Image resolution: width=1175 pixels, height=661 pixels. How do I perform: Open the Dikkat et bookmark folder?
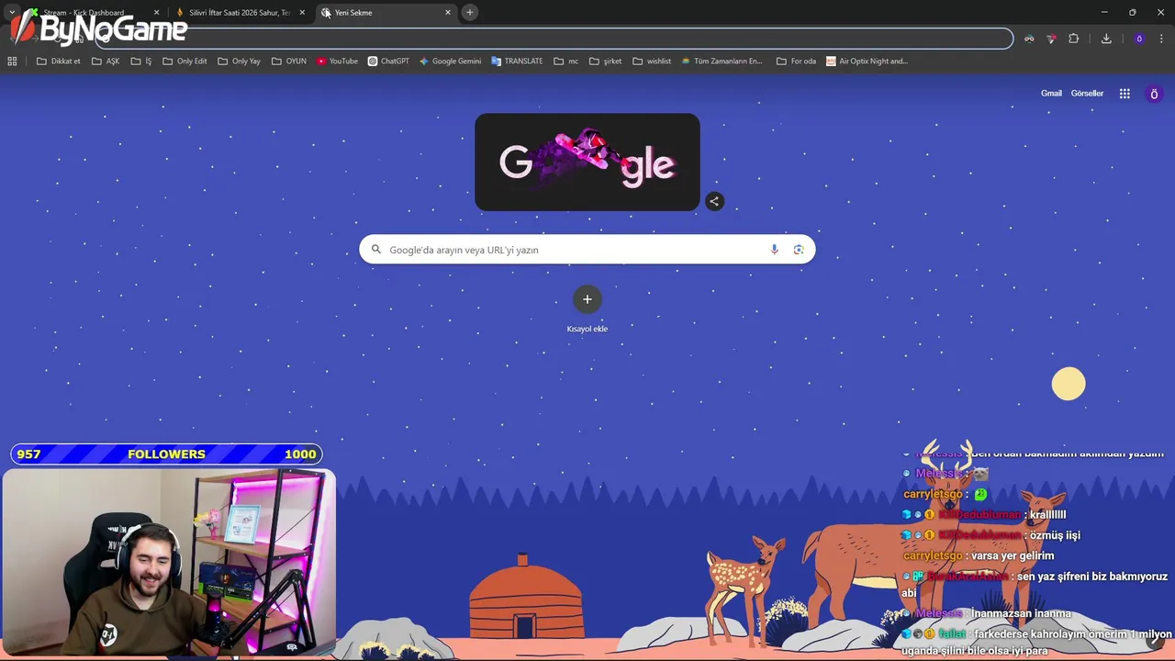coord(58,62)
